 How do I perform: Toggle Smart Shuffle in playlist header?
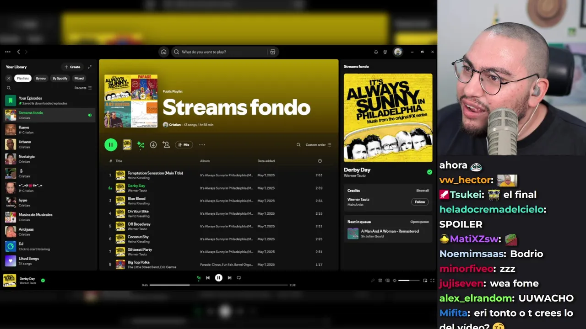click(x=141, y=145)
